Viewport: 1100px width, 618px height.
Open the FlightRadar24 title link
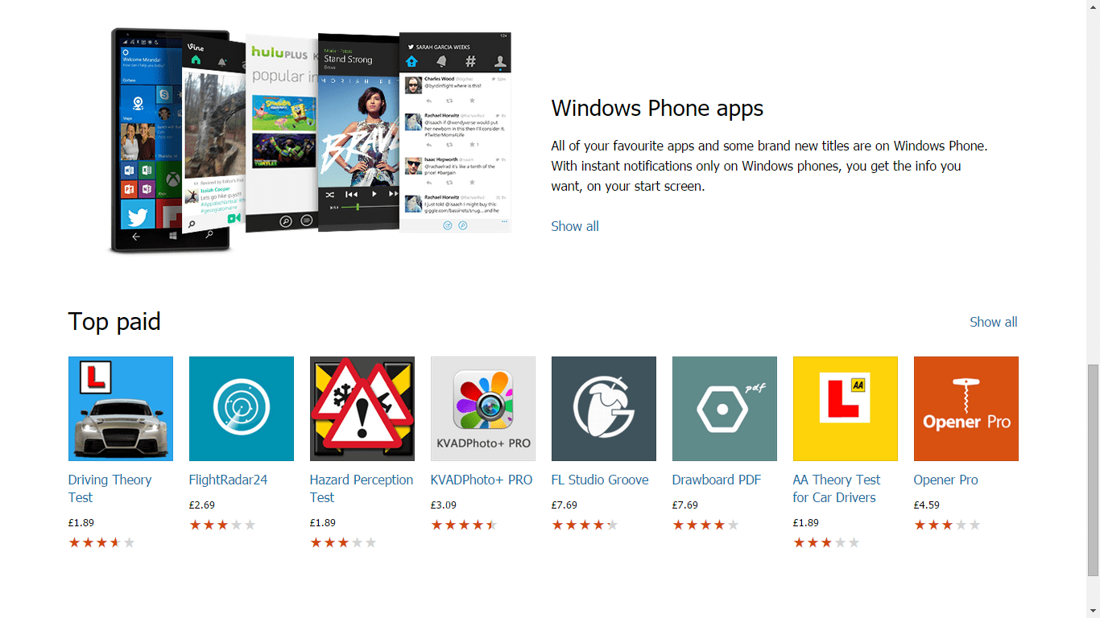click(228, 480)
